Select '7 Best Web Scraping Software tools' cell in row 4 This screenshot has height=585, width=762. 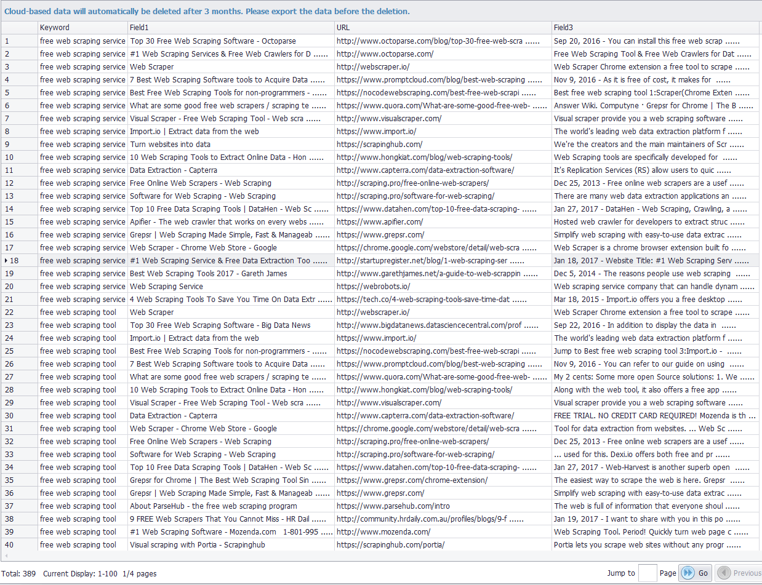[231, 80]
